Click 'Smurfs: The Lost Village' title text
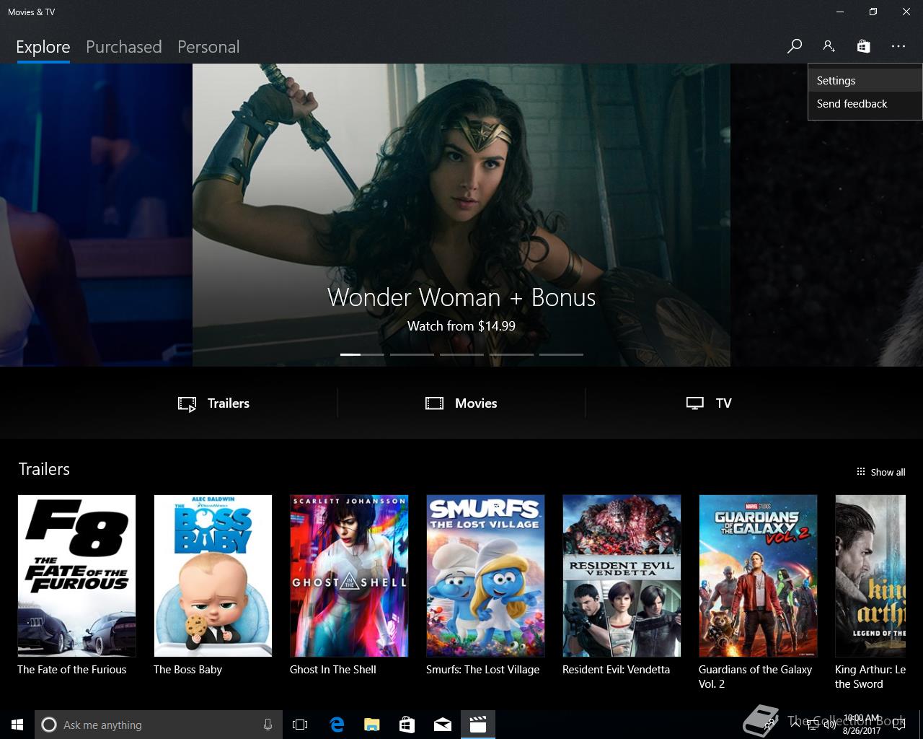Viewport: 923px width, 739px height. click(x=482, y=670)
